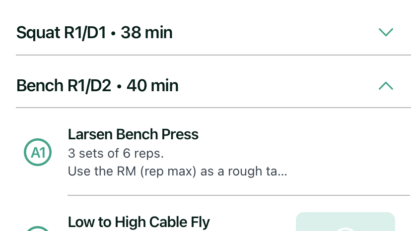
Task: Tap the bullet separator before 38 min
Action: click(113, 34)
